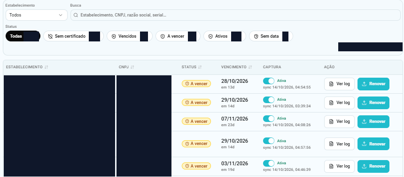Click the AÇÃO column header
The height and width of the screenshot is (177, 404).
pyautogui.click(x=329, y=67)
